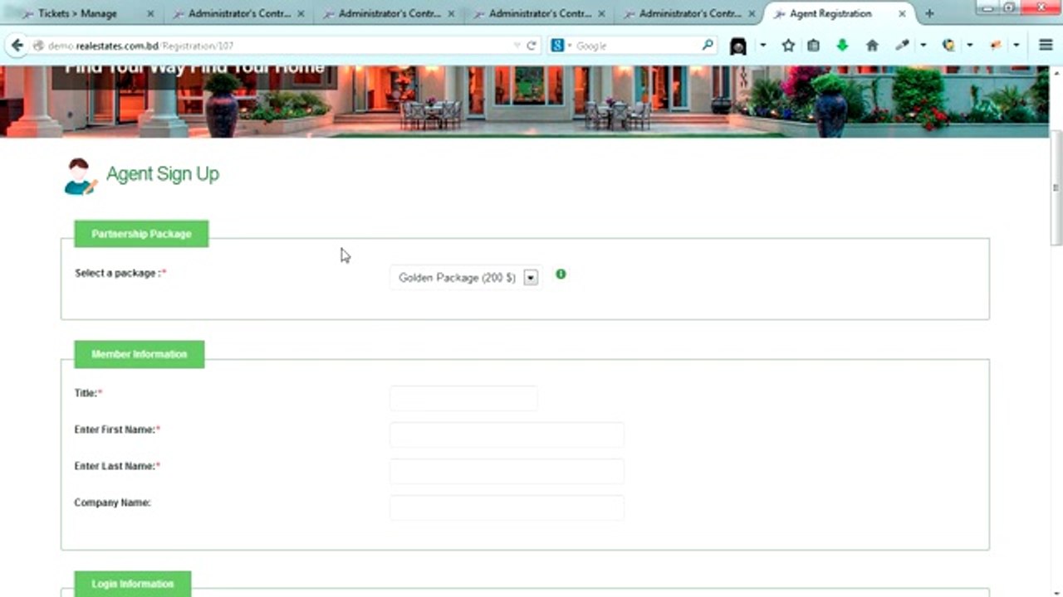The height and width of the screenshot is (597, 1063).
Task: Click into the Company Name field
Action: 507,507
